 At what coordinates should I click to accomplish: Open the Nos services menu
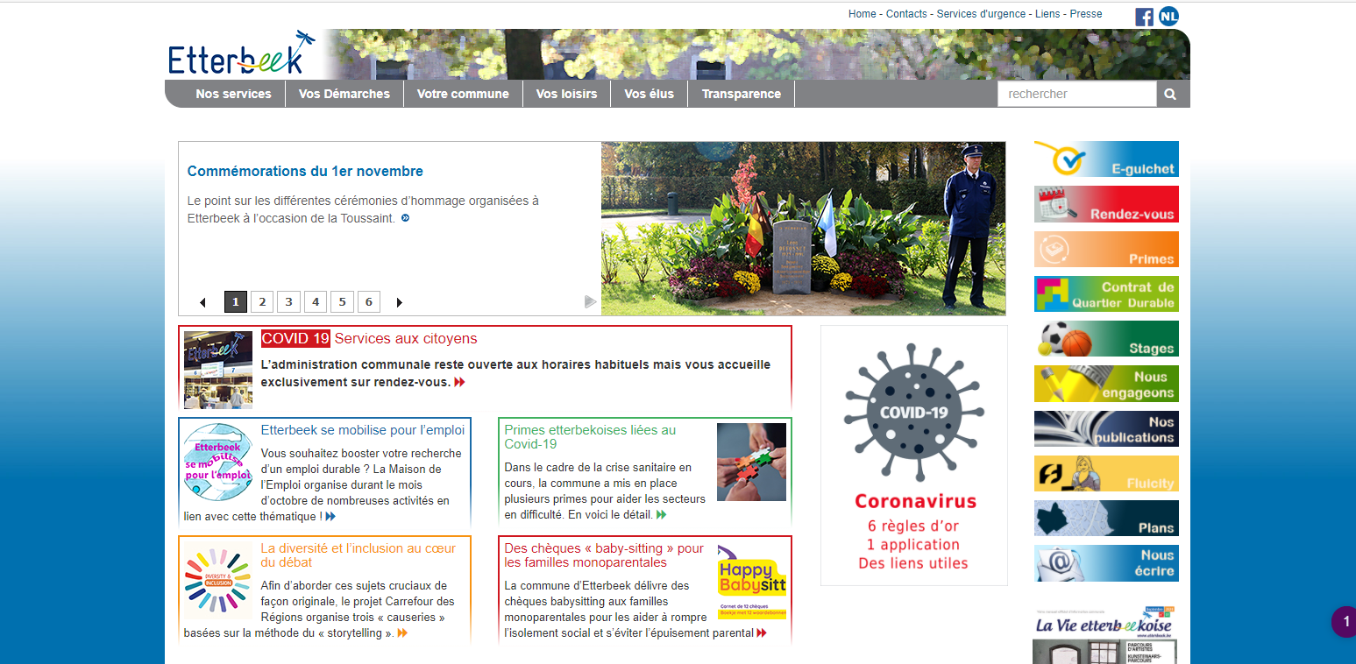(233, 94)
